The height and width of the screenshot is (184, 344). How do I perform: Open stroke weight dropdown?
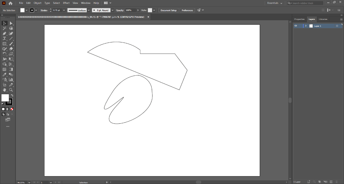[64, 10]
